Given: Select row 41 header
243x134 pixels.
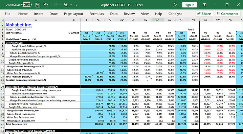Looking at the screenshot, I should coord(2,124).
